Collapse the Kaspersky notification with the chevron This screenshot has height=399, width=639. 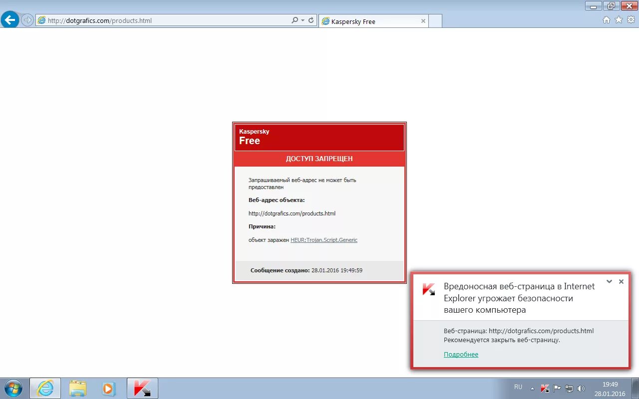pos(609,281)
